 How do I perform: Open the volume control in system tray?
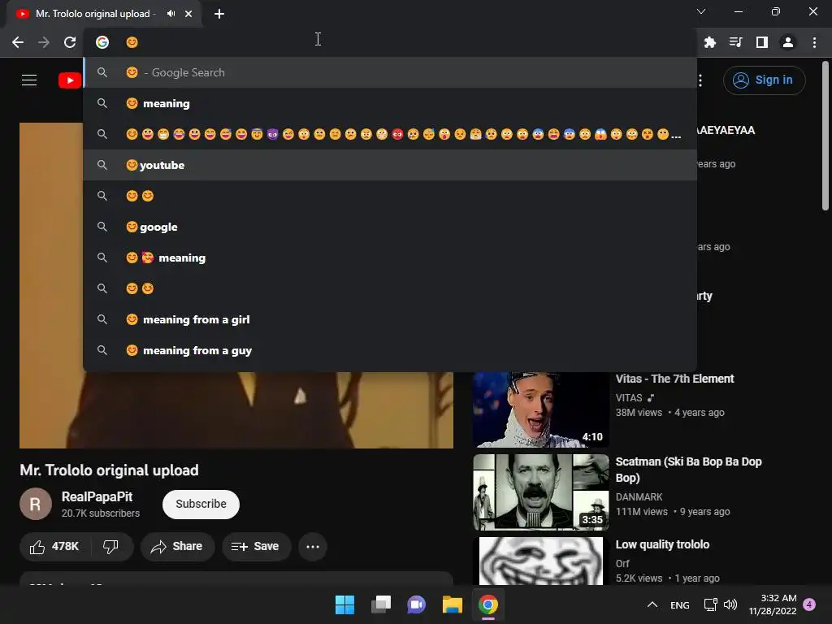point(730,604)
